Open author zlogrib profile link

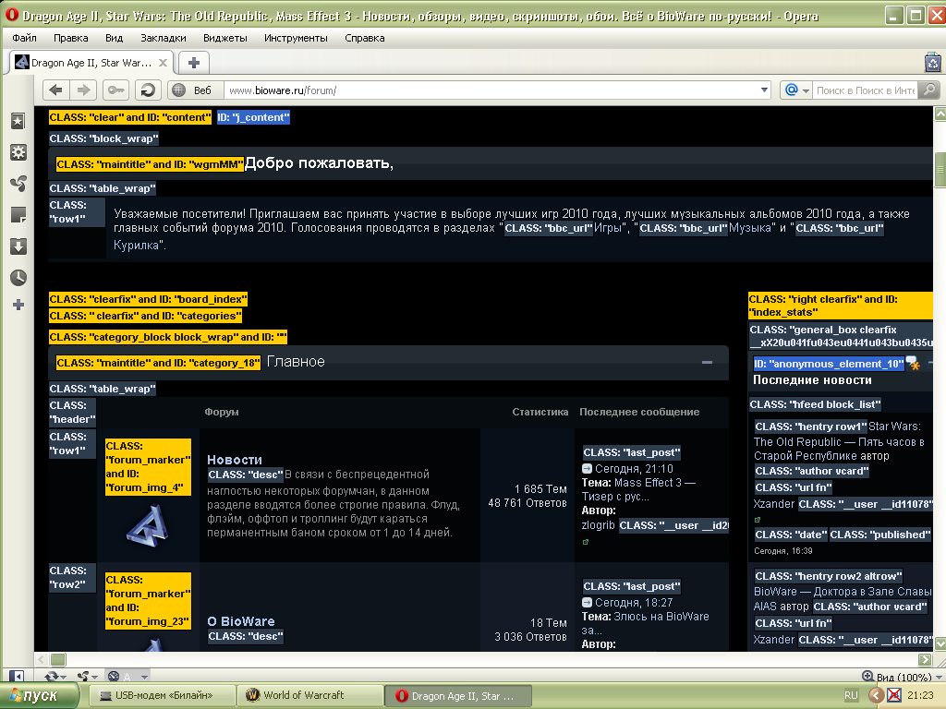[x=598, y=525]
